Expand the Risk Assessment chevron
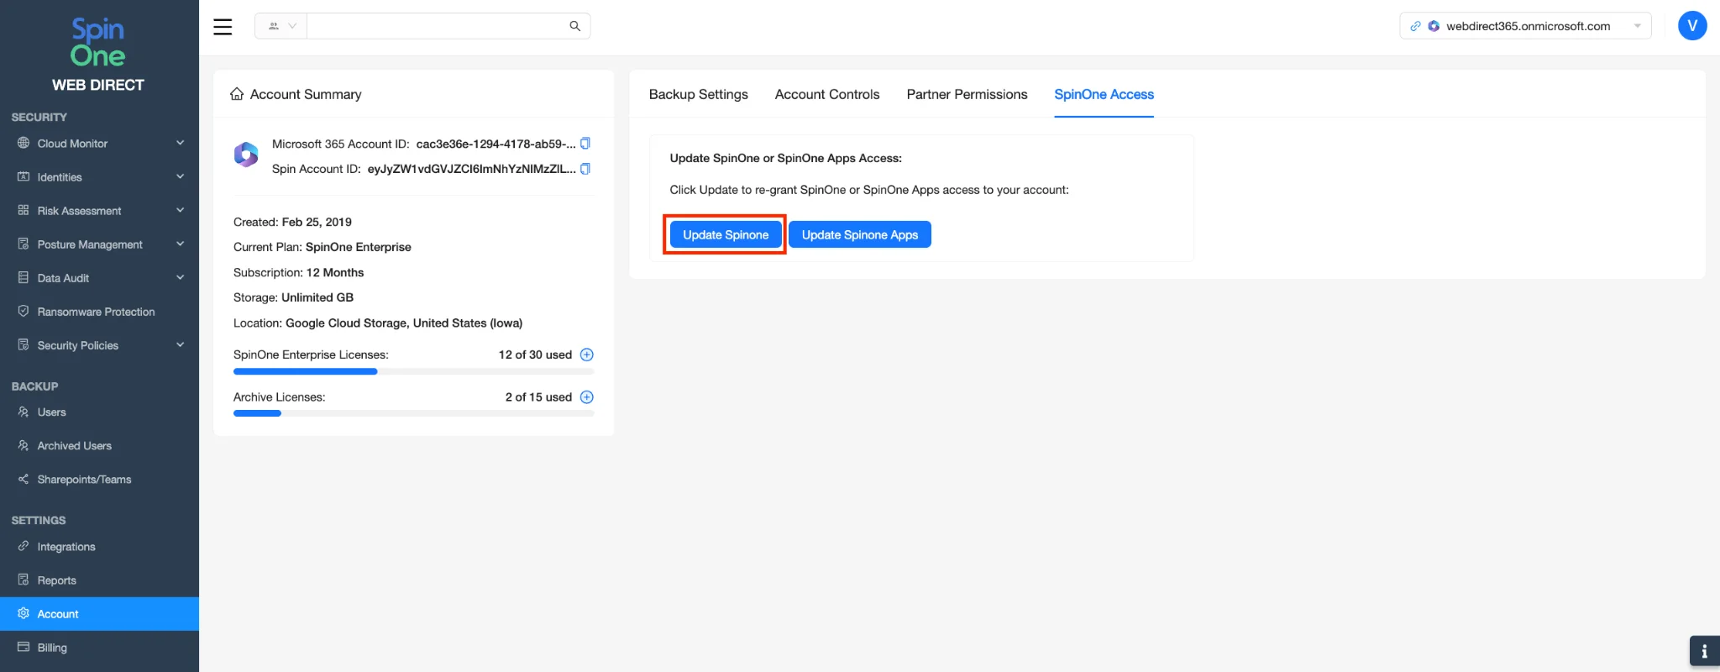1720x672 pixels. (x=180, y=210)
